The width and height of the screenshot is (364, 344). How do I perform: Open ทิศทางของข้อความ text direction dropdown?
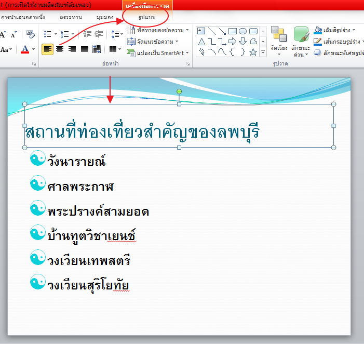point(158,30)
